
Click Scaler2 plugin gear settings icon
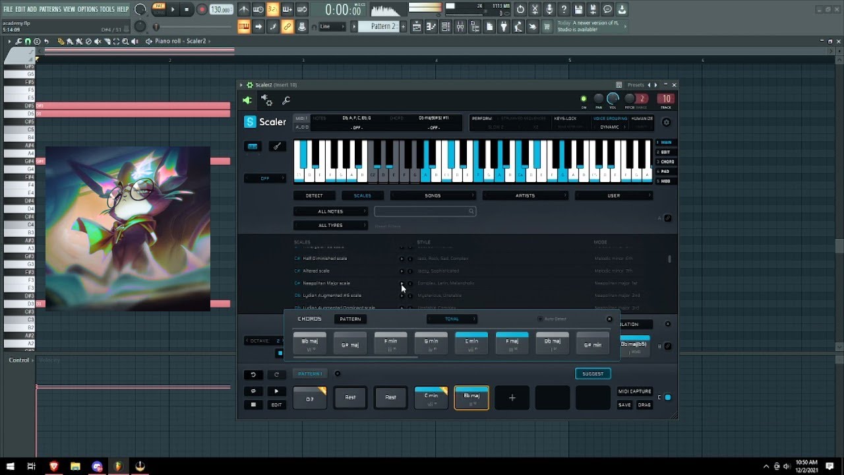coord(266,100)
